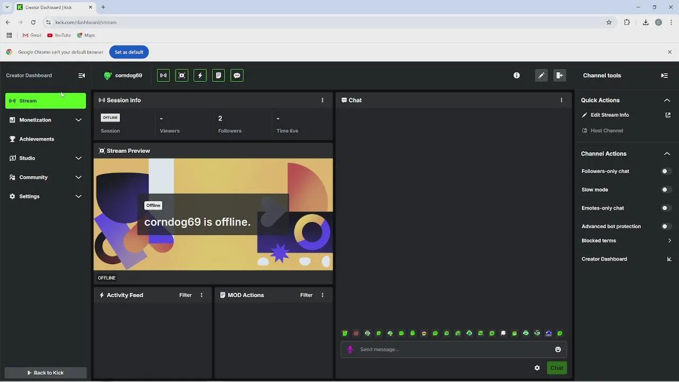
Task: Toggle MOD Actions panel icon in header
Action: 219,75
